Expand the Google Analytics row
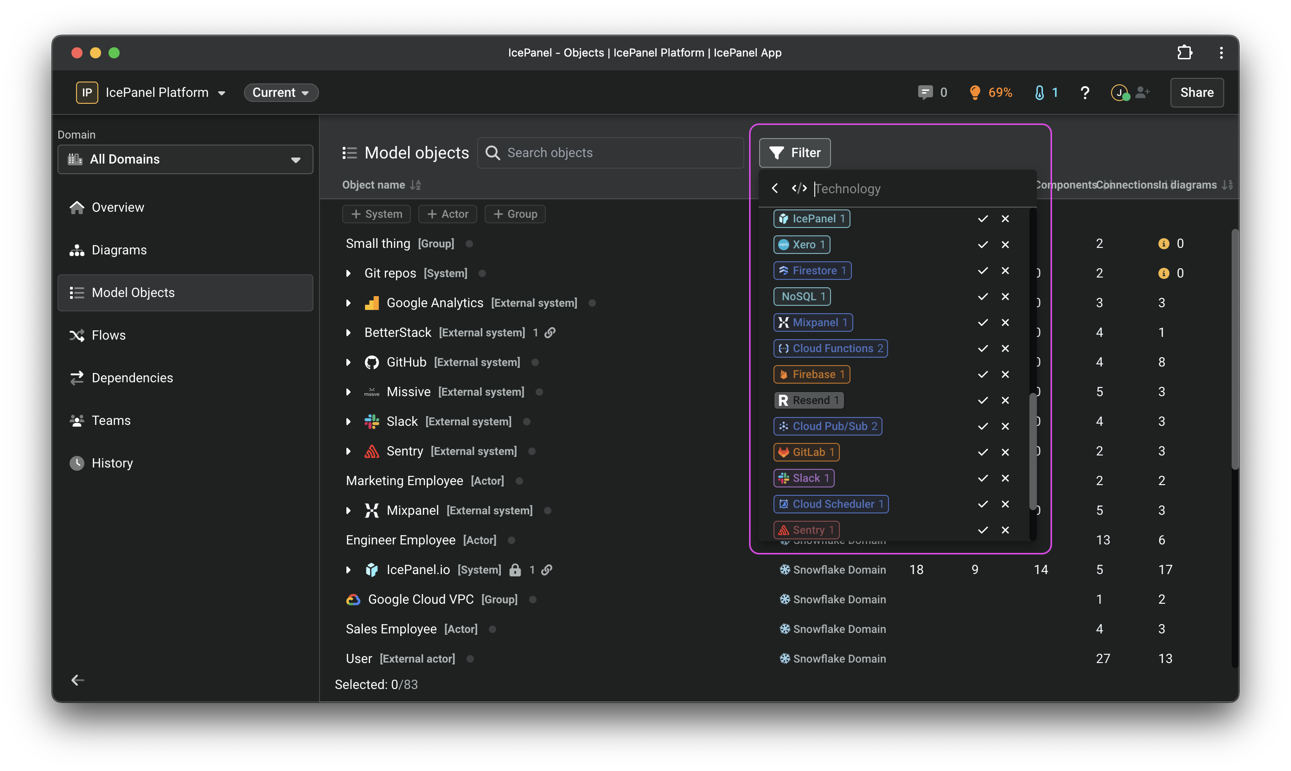Viewport: 1291px width, 771px height. pyautogui.click(x=348, y=303)
